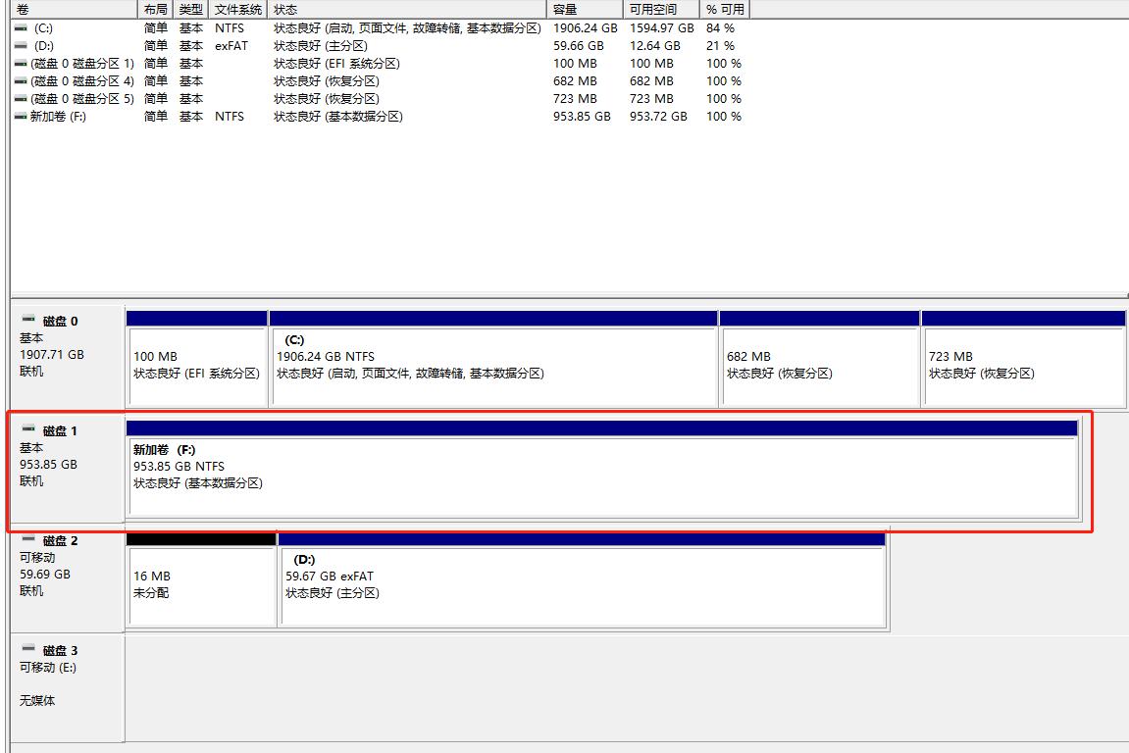Sort volumes by the 卷 column
Viewport: 1129px width, 753px height.
pos(69,9)
